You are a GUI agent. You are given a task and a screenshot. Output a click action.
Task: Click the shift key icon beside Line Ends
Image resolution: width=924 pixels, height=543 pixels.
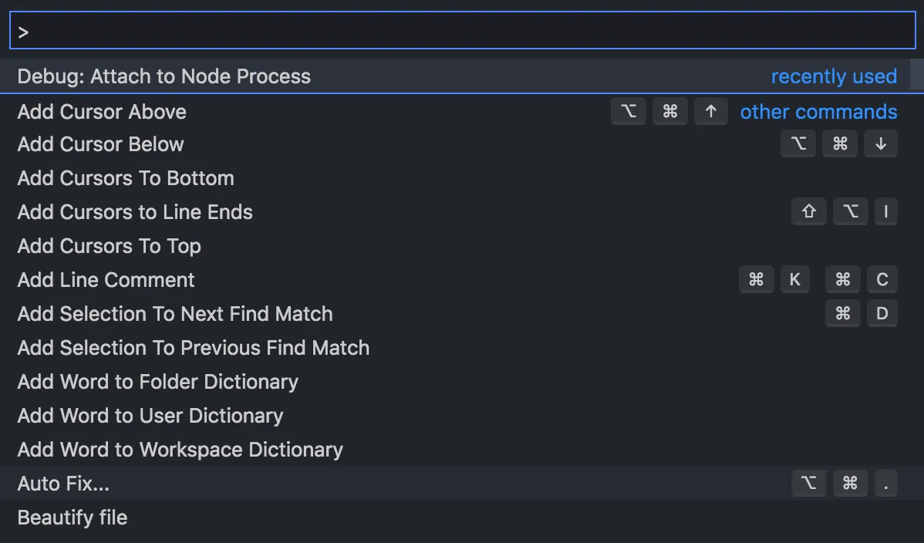808,211
